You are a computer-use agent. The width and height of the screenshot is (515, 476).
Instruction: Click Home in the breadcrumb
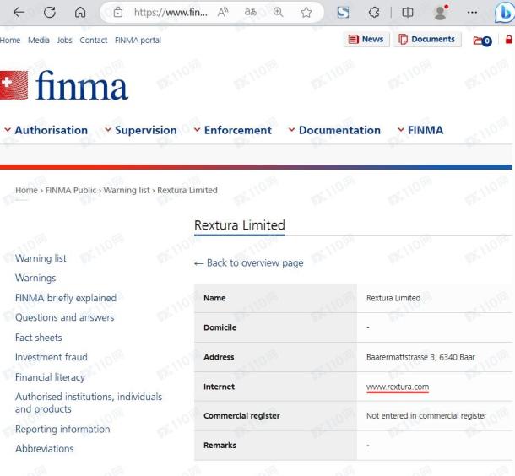click(26, 190)
